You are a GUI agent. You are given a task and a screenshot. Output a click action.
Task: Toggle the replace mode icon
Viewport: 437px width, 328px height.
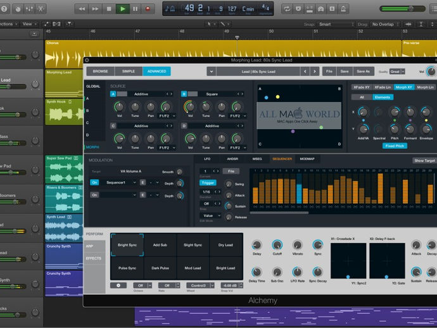coord(298,9)
